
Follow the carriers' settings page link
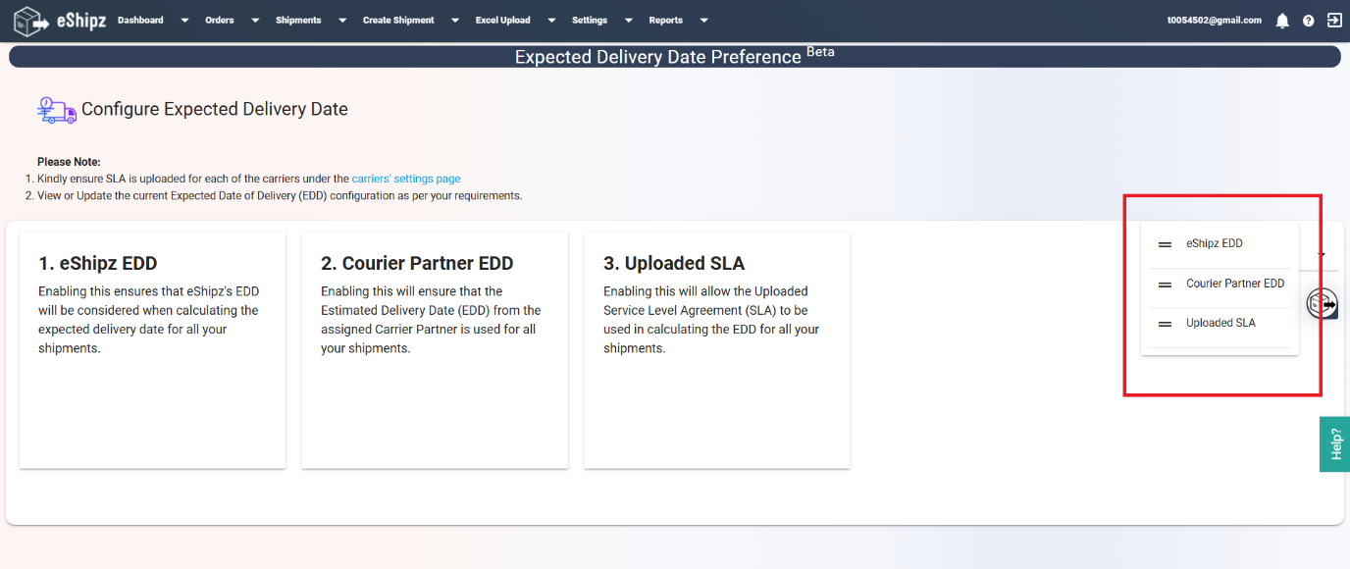point(406,179)
